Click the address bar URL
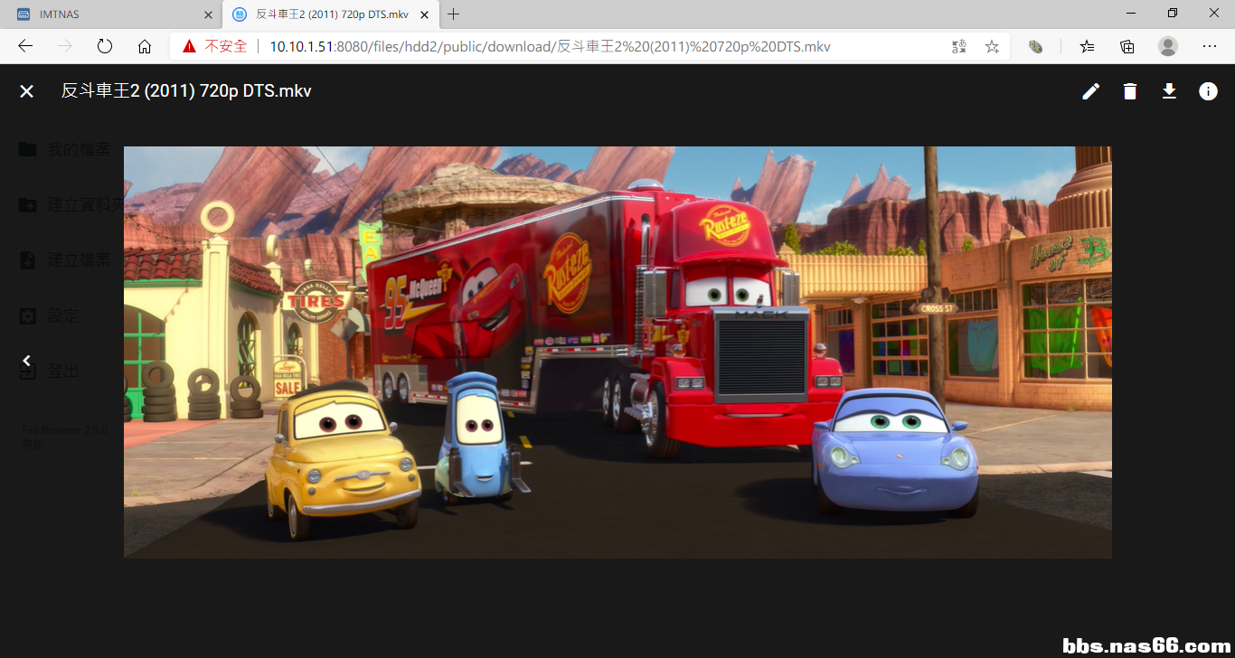1235x658 pixels. [x=550, y=46]
